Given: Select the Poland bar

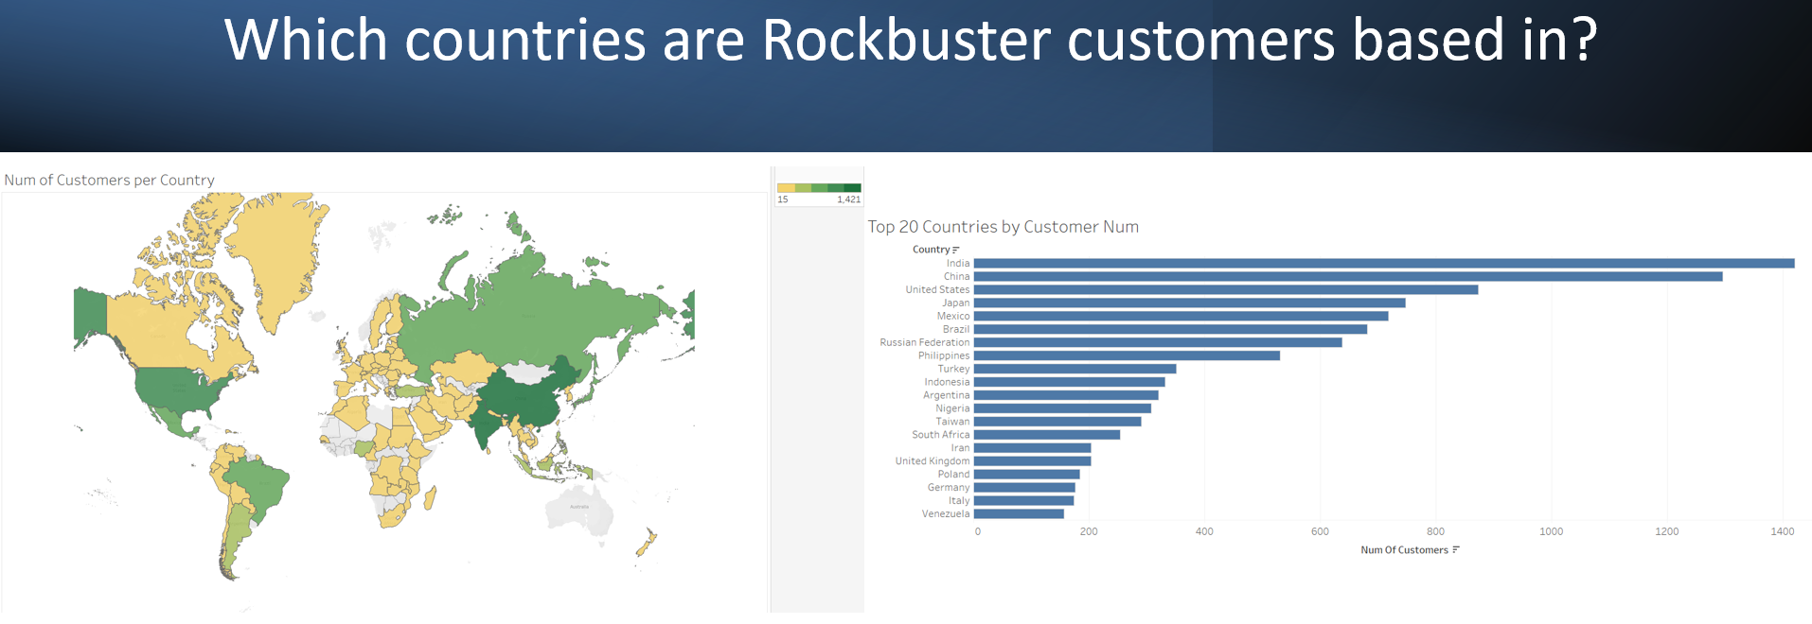Looking at the screenshot, I should coord(1027,475).
